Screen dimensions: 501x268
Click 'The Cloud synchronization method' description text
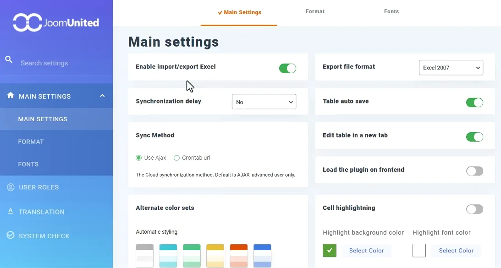[x=215, y=175]
